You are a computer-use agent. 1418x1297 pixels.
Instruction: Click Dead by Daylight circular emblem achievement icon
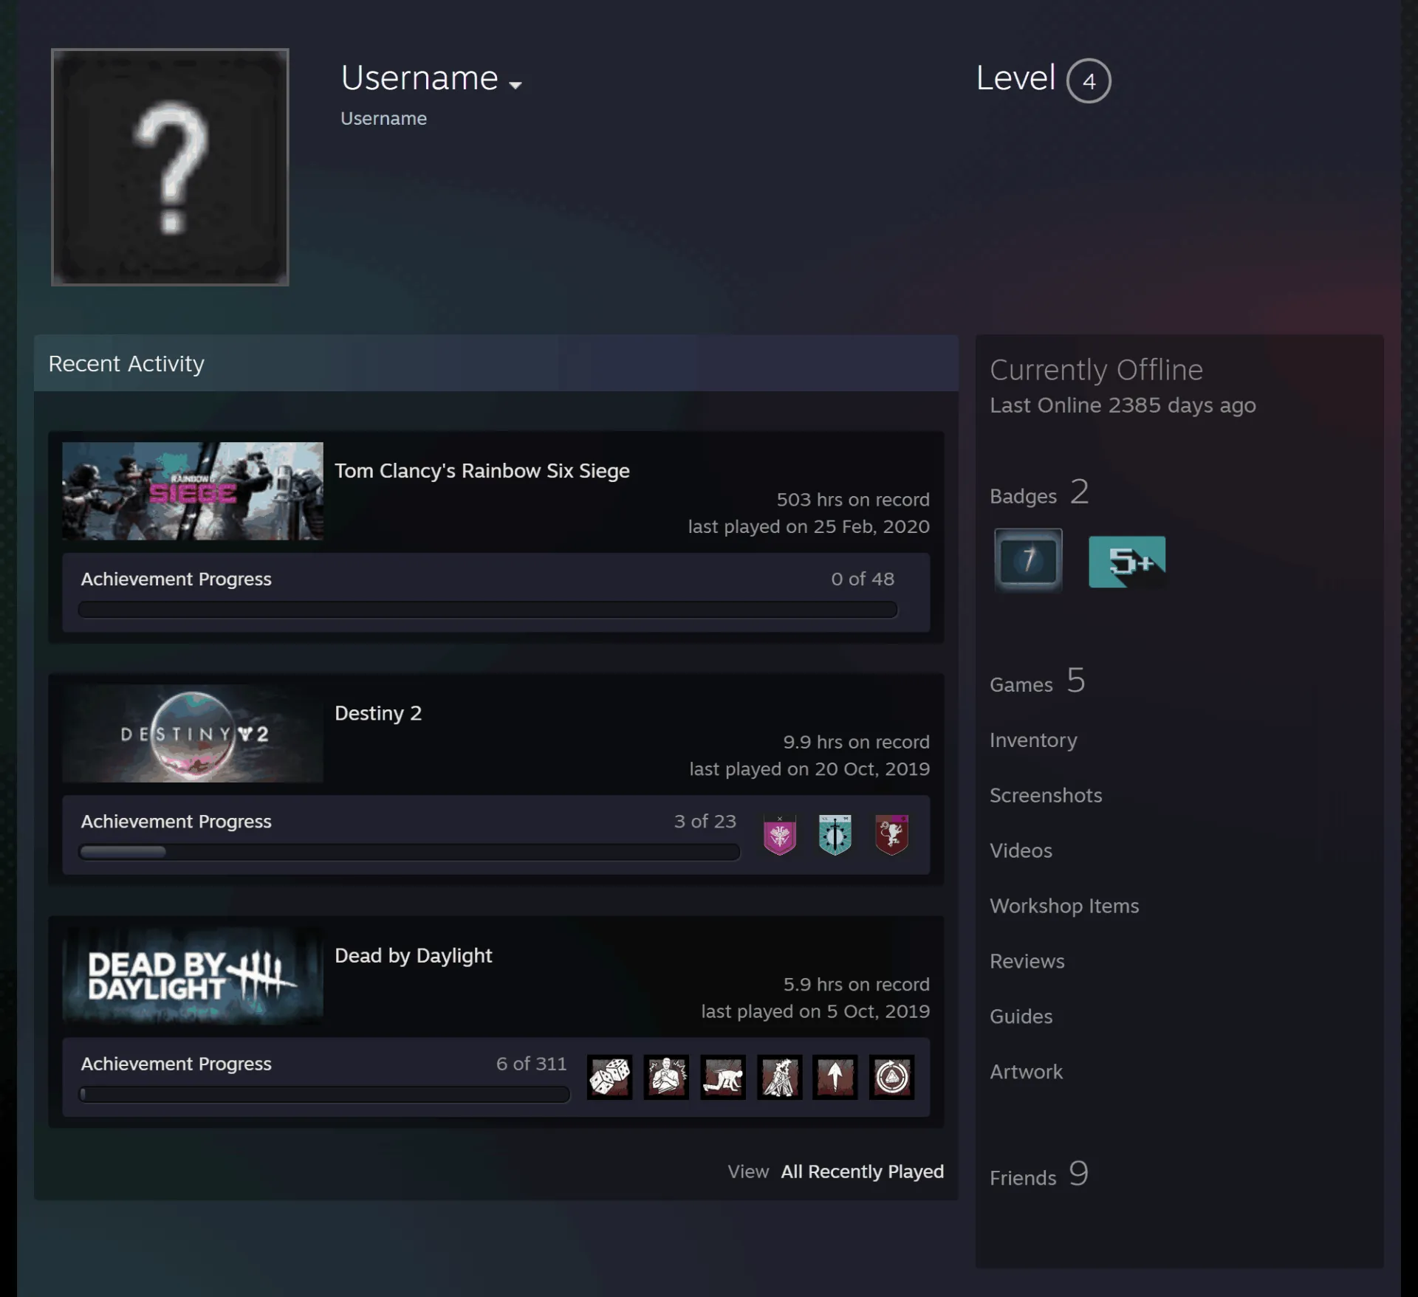[x=891, y=1077]
